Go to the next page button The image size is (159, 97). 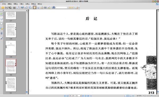[83, 96]
